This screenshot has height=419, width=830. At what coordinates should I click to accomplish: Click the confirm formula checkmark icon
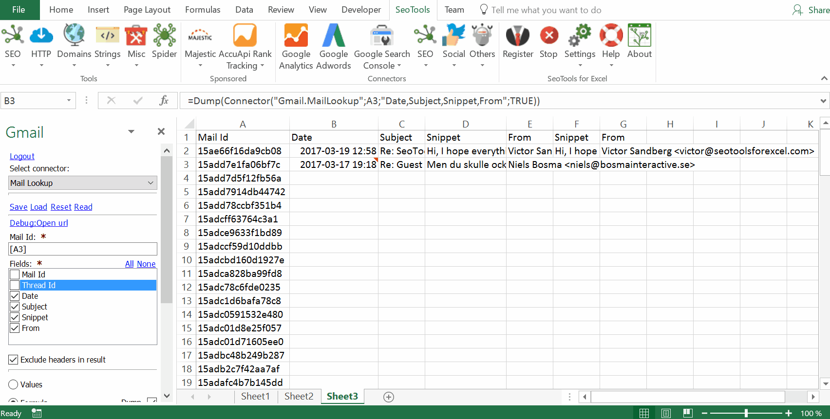pos(138,100)
